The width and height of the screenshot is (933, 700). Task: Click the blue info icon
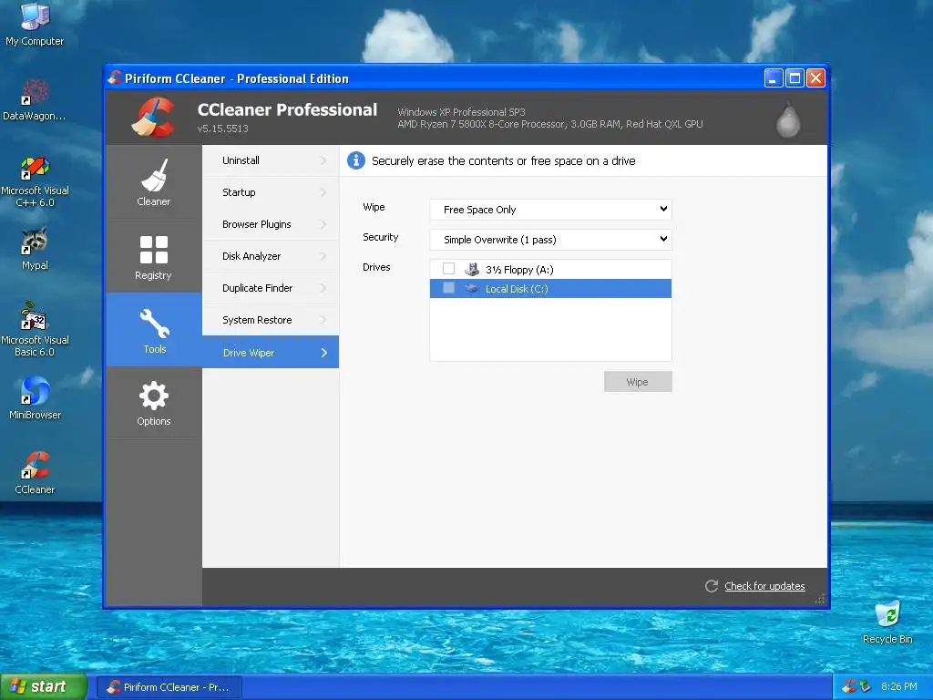pyautogui.click(x=356, y=160)
